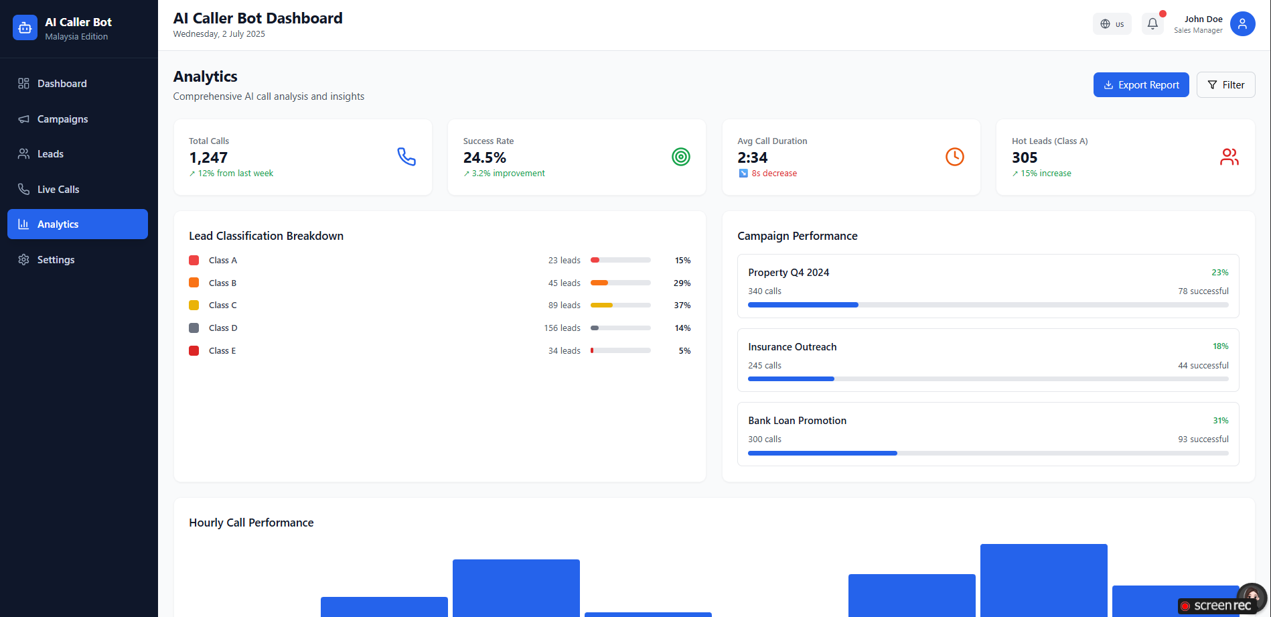Click the Property Q4 2024 progress bar
Image resolution: width=1271 pixels, height=617 pixels.
(x=988, y=305)
